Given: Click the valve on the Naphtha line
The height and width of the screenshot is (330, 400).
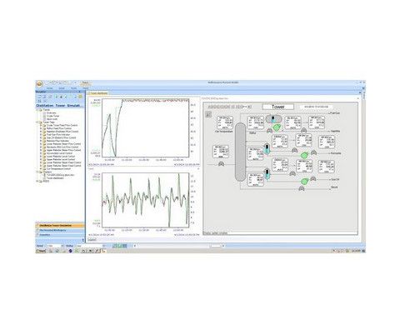Looking at the screenshot, I should [x=304, y=130].
